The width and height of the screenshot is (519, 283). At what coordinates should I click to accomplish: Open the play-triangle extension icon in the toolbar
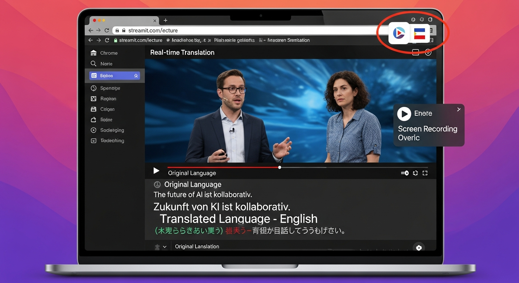click(x=399, y=33)
